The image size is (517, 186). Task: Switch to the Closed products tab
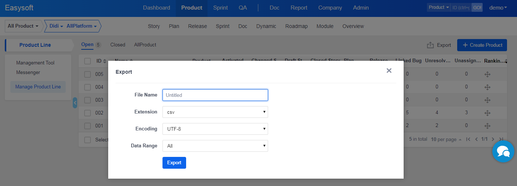[118, 45]
